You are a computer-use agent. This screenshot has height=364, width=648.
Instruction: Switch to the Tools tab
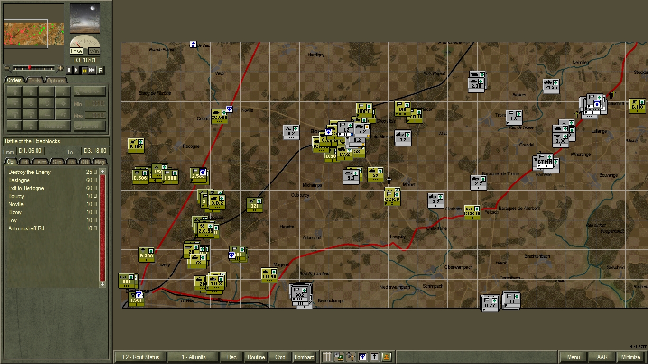(35, 80)
